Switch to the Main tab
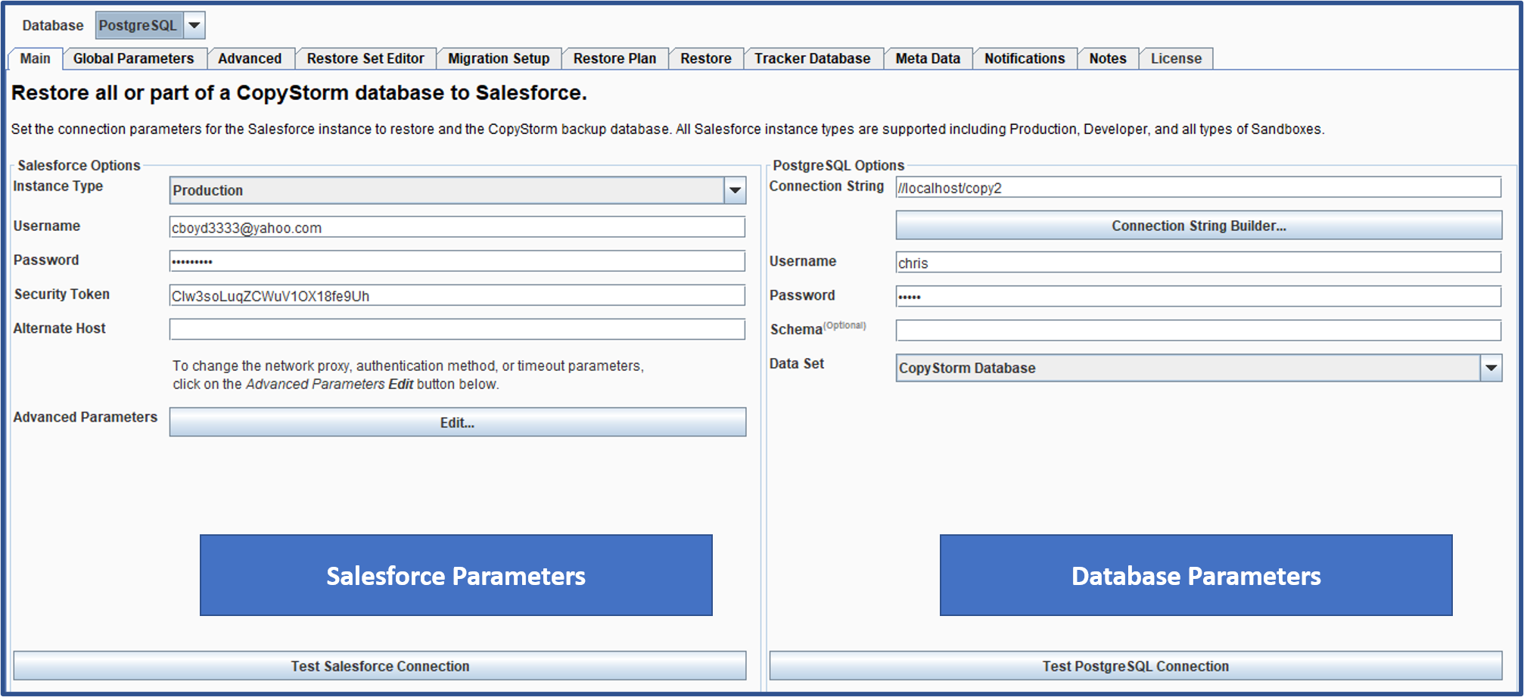The width and height of the screenshot is (1524, 697). point(35,58)
